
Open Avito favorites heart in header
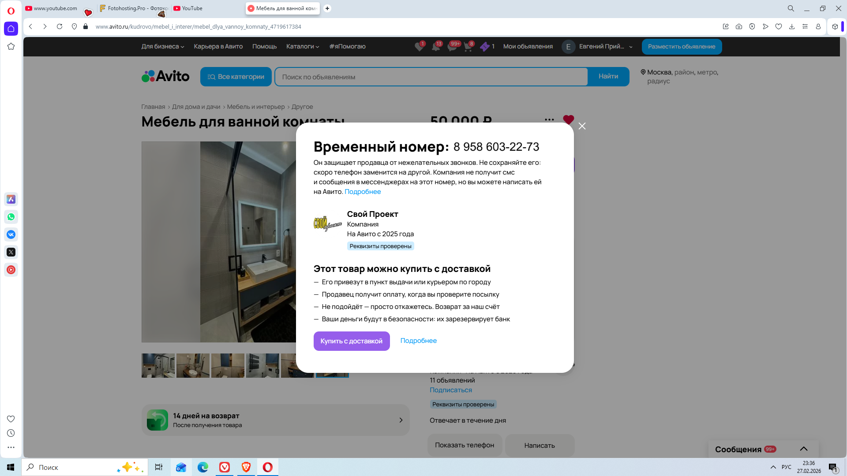(419, 47)
